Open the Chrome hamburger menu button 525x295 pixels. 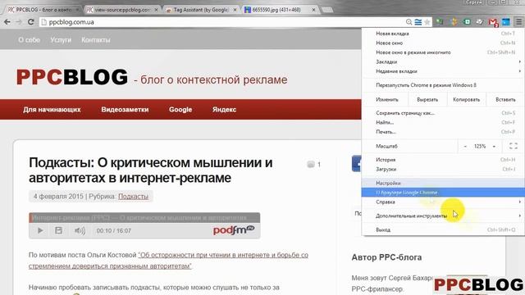coord(518,22)
